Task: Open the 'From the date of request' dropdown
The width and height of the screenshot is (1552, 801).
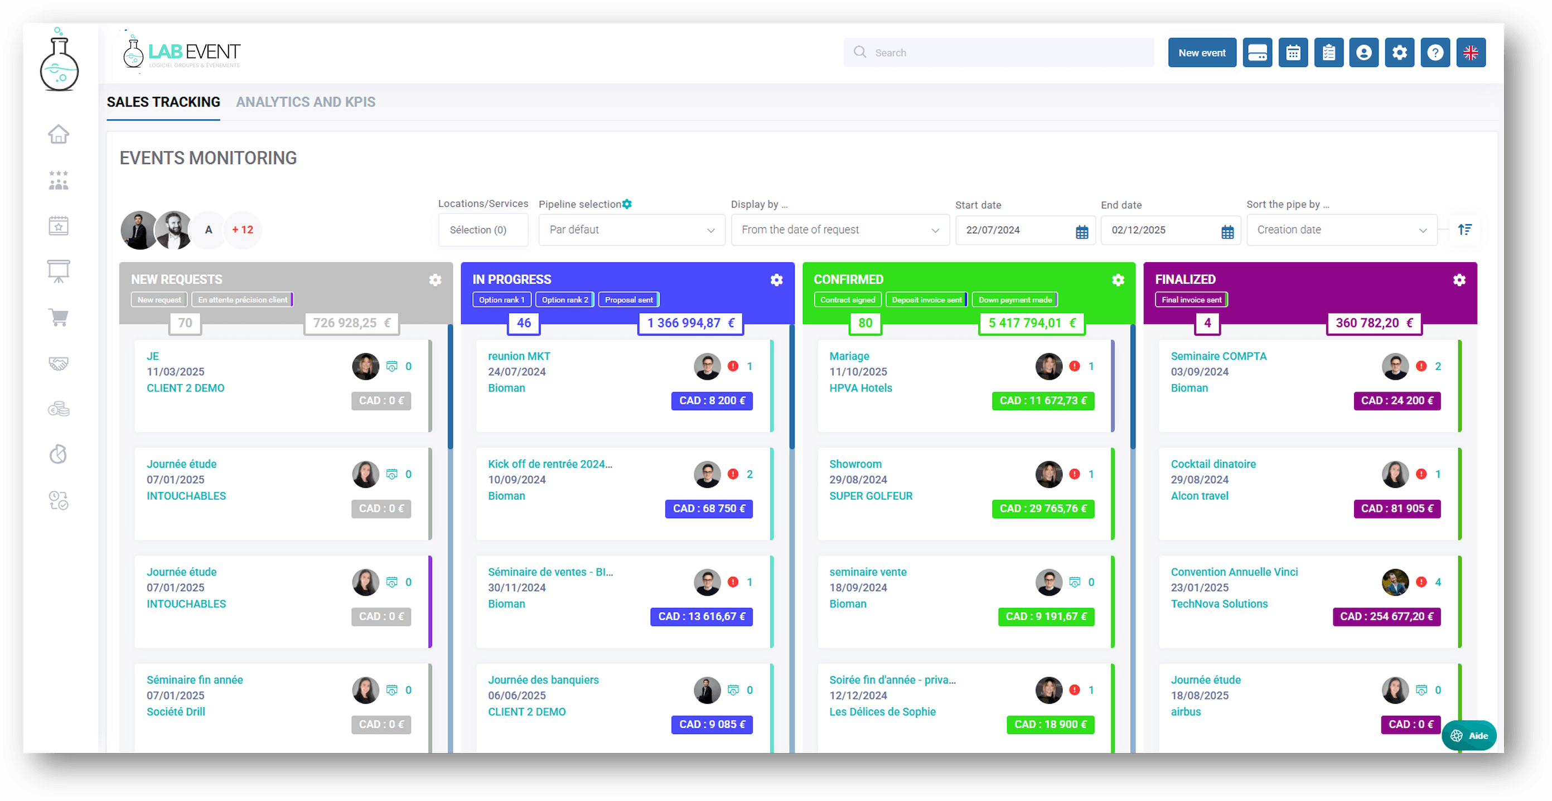Action: click(840, 230)
